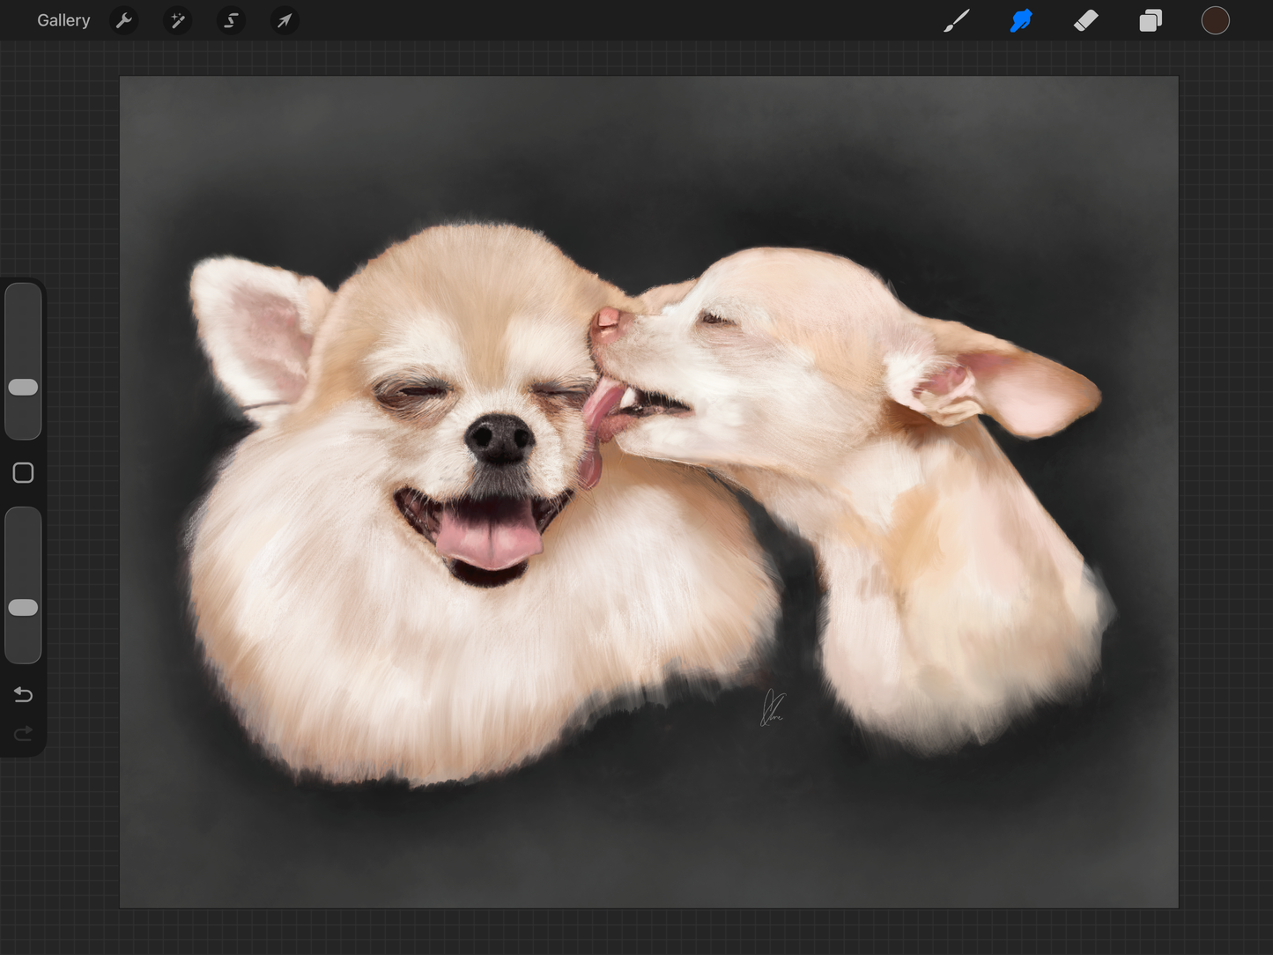Screen dimensions: 1273x955
Task: Tap the dog painting canvas
Action: click(649, 492)
